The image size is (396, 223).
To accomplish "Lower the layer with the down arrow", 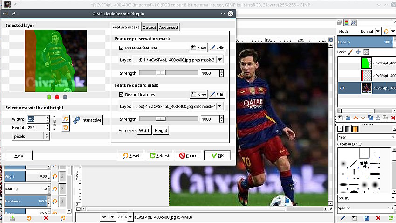I will pyautogui.click(x=363, y=118).
